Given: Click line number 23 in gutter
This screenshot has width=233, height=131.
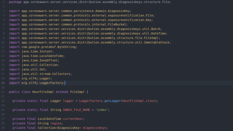Looking at the screenshot, I should pyautogui.click(x=3, y=101).
